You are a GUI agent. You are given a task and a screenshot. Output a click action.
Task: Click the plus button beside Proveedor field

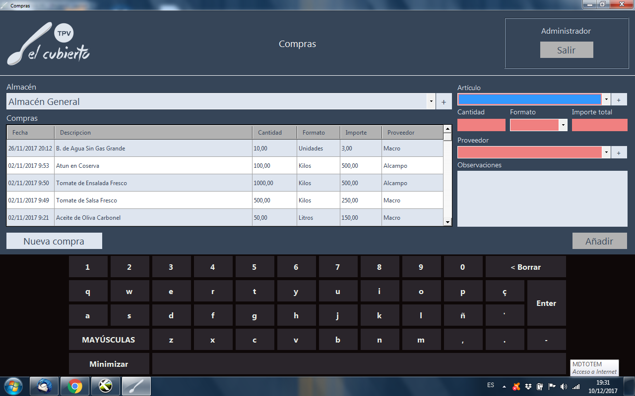pos(619,152)
